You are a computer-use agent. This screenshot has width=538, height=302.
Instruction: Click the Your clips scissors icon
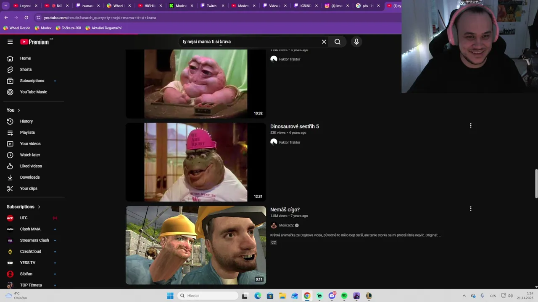pos(10,188)
